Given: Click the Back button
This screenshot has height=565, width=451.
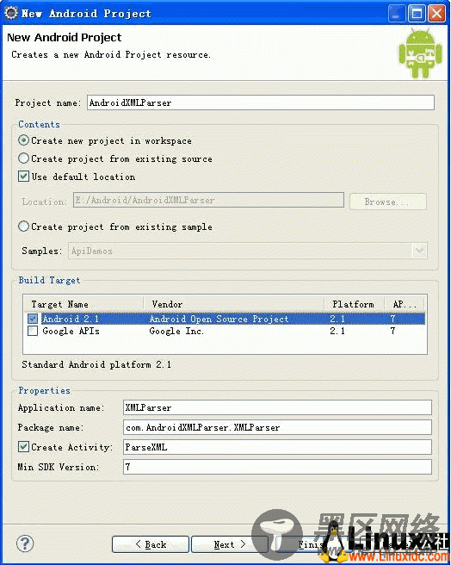Looking at the screenshot, I should coord(151,544).
